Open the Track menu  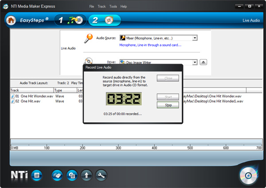click(102, 7)
